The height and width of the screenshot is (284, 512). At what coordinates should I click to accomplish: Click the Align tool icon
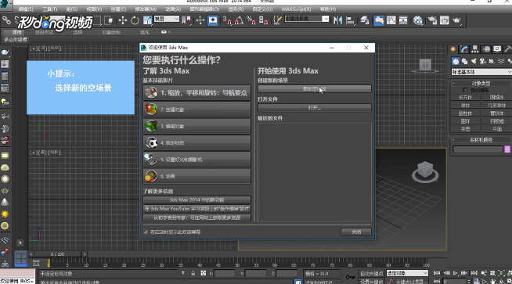click(x=350, y=20)
